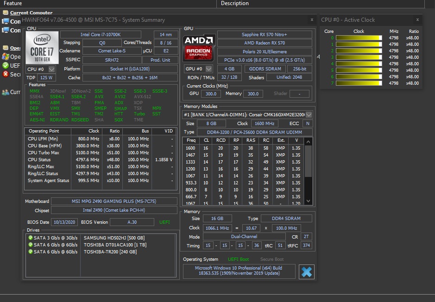Expand the memory module BANK 1 dropdown

pyautogui.click(x=309, y=114)
